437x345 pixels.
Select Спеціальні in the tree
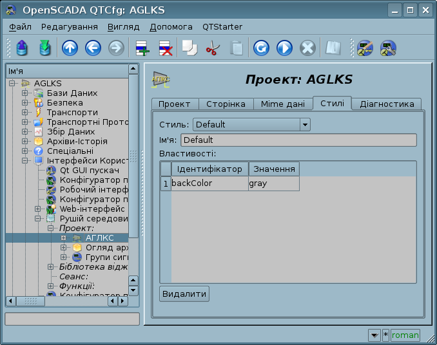[x=70, y=151]
